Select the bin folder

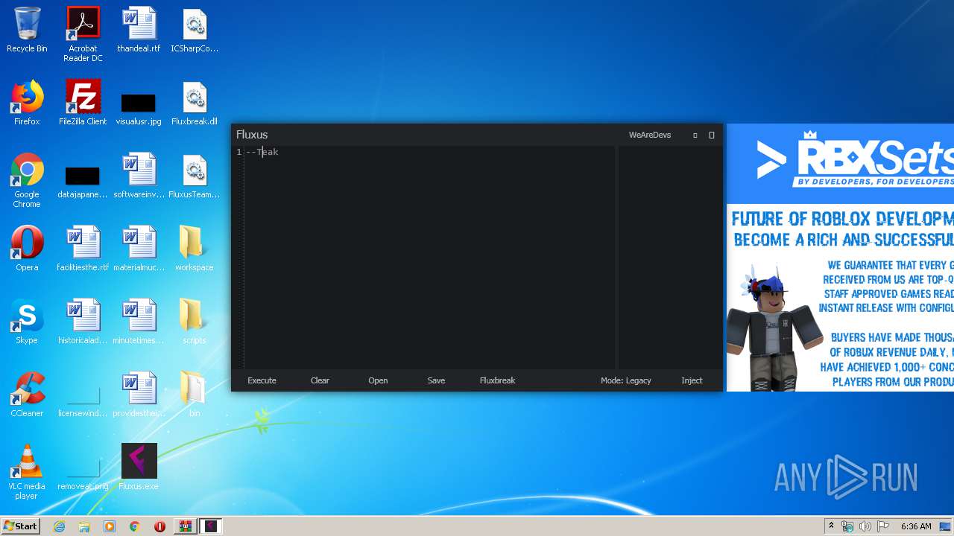click(x=195, y=395)
